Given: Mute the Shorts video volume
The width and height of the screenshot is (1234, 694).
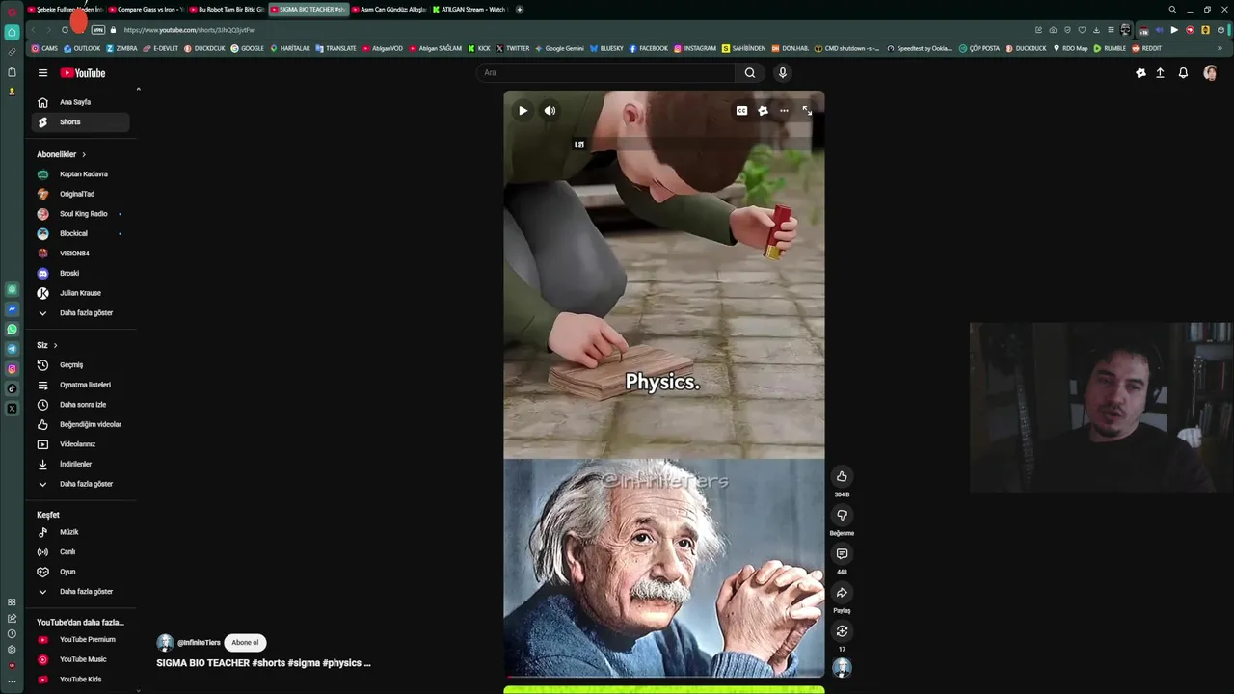Looking at the screenshot, I should point(550,111).
